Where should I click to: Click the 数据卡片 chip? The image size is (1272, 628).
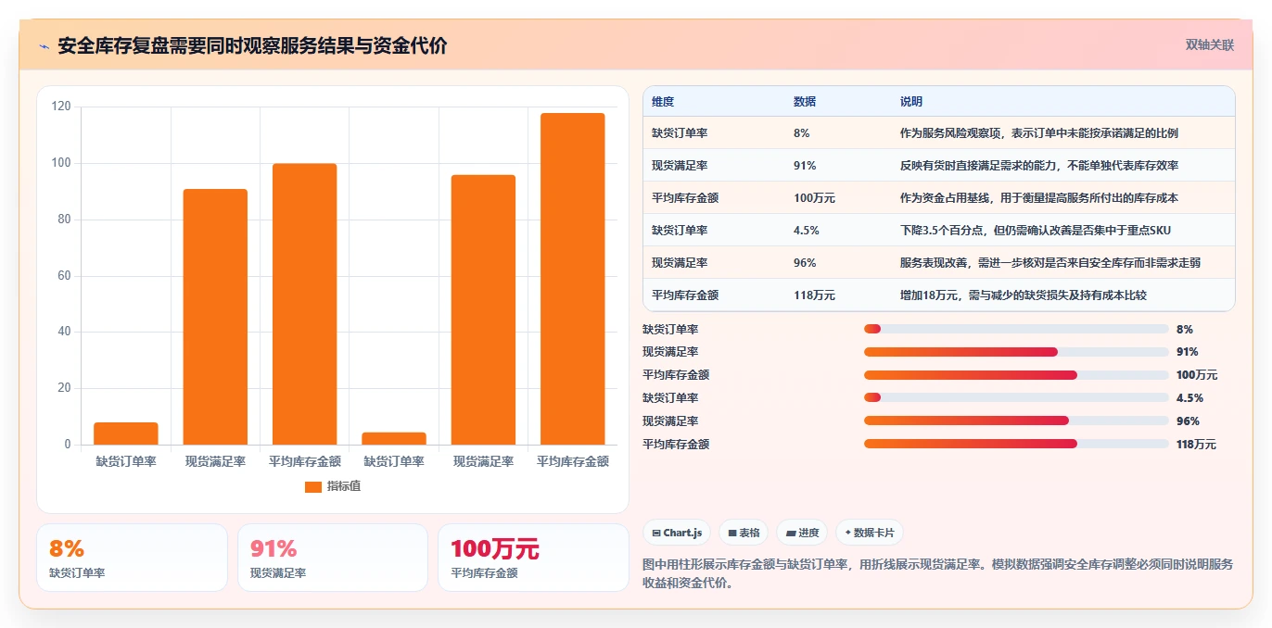[x=869, y=533]
